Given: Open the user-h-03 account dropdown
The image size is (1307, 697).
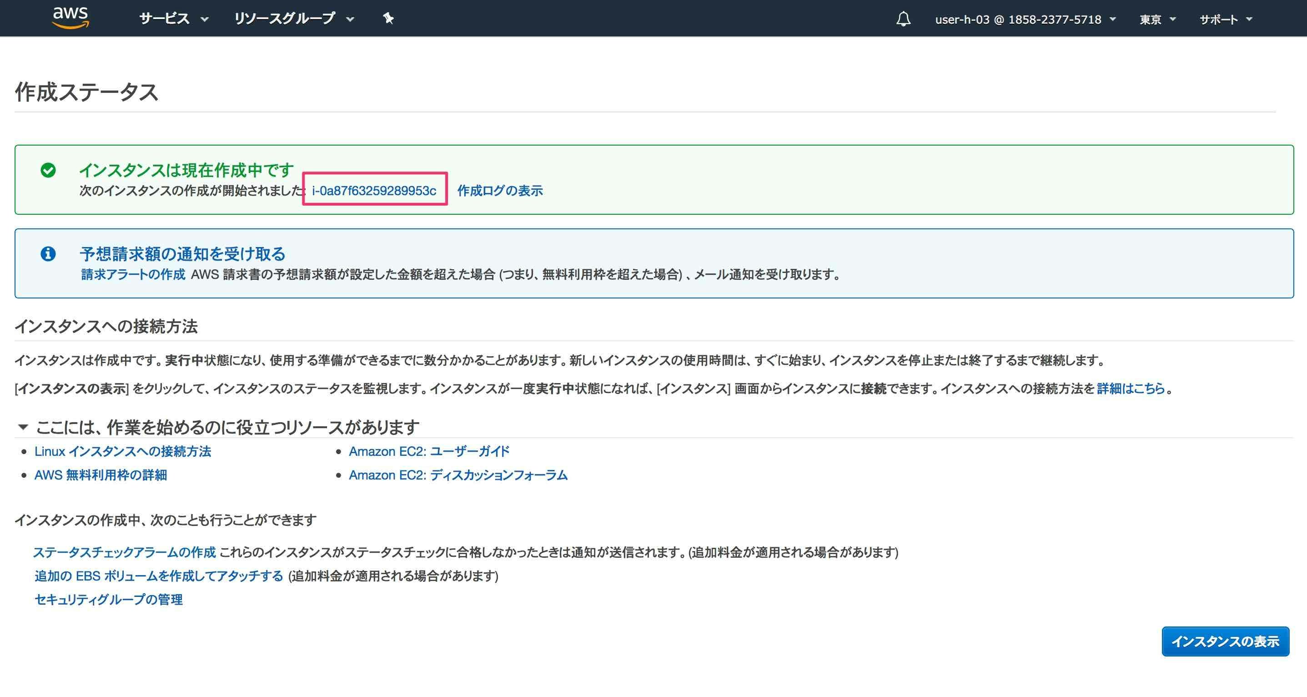Looking at the screenshot, I should (1025, 19).
